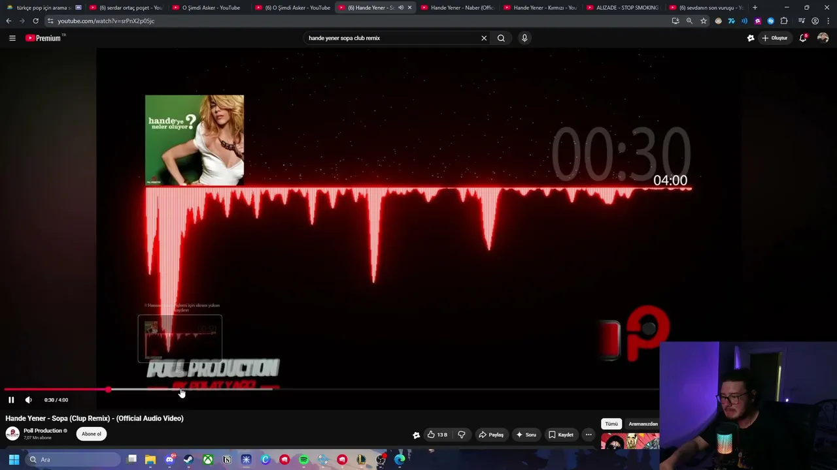The height and width of the screenshot is (470, 837).
Task: Start voice search with microphone icon
Action: pyautogui.click(x=524, y=38)
